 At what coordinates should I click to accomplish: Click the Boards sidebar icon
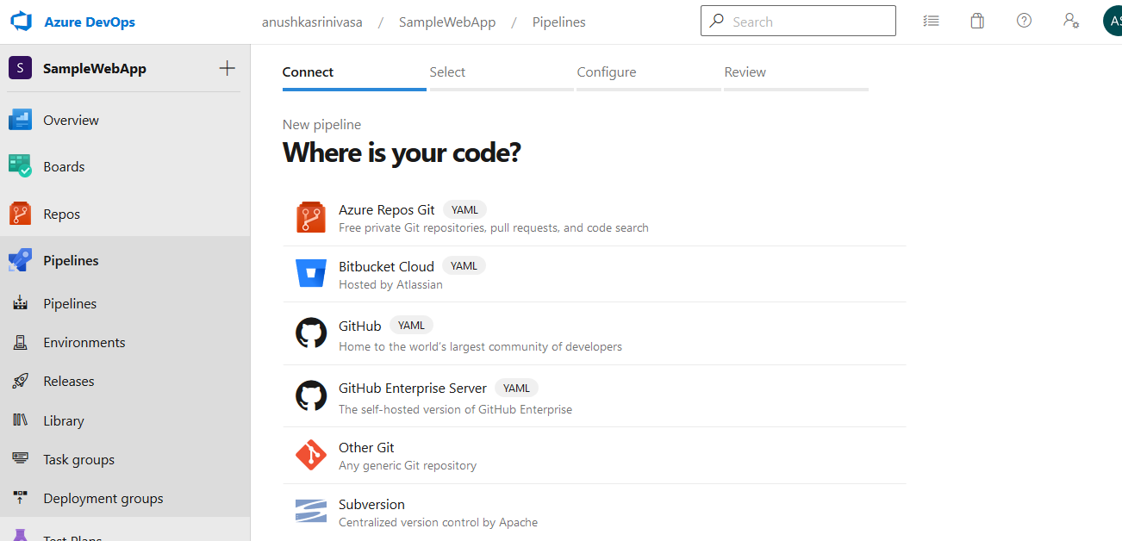coord(20,166)
